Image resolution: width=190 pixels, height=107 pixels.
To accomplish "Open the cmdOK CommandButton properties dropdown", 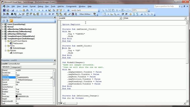I will pos(54,64).
